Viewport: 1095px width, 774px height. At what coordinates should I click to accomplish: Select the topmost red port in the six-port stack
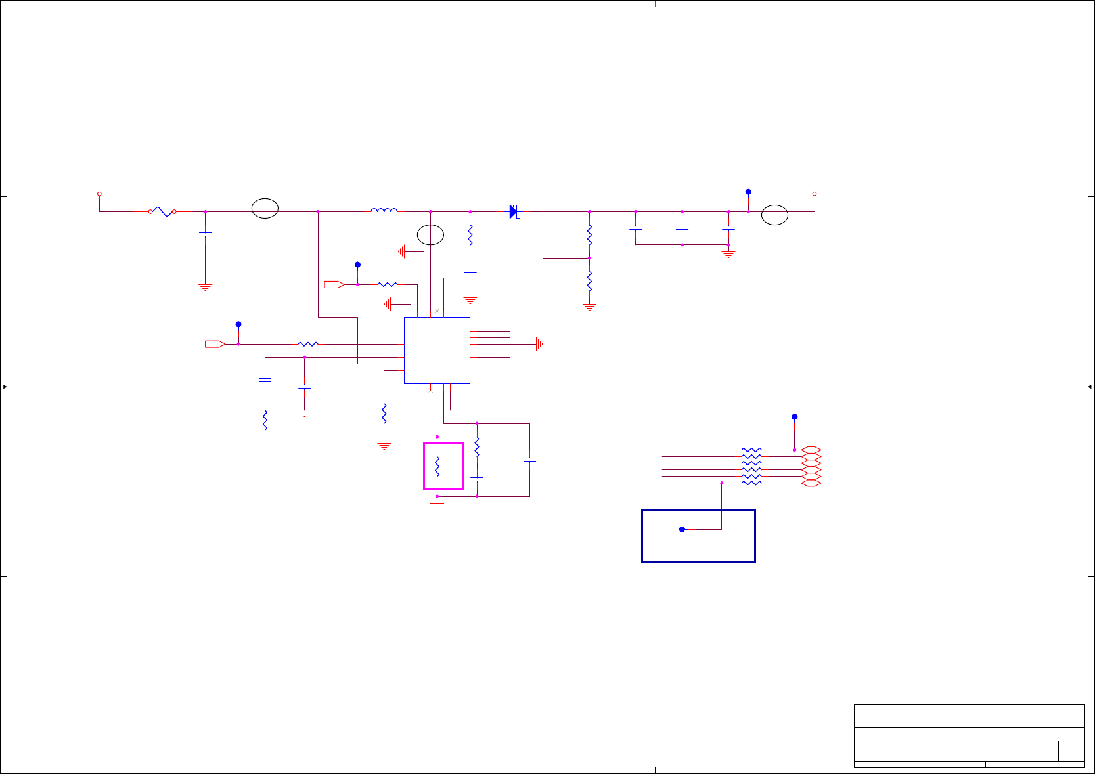pos(812,450)
